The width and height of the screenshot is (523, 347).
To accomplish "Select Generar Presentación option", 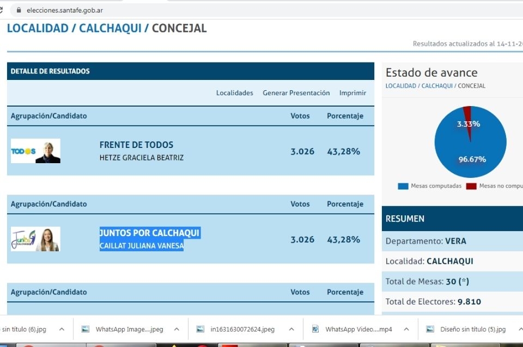I will click(x=296, y=93).
